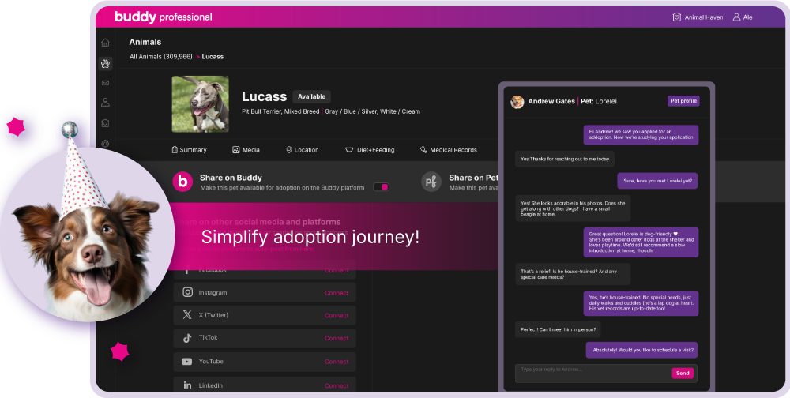Click the Available status badge
Viewport: 790px width, 398px height.
click(311, 96)
